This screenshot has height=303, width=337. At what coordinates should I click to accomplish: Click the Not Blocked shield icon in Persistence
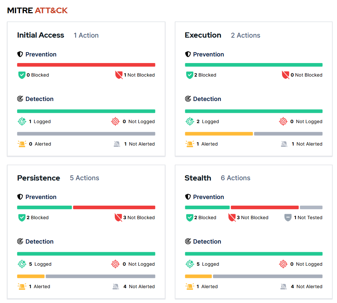118,218
